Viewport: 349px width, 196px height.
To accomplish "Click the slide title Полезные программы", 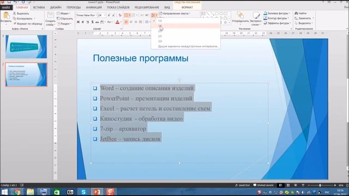I will (x=141, y=58).
